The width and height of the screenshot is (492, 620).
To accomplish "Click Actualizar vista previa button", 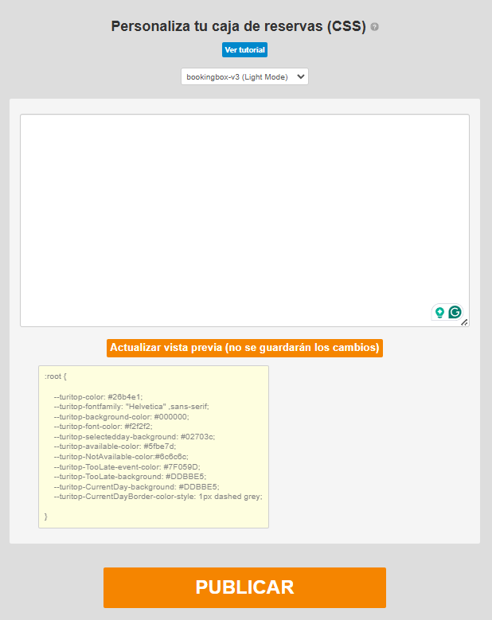I will (x=244, y=348).
